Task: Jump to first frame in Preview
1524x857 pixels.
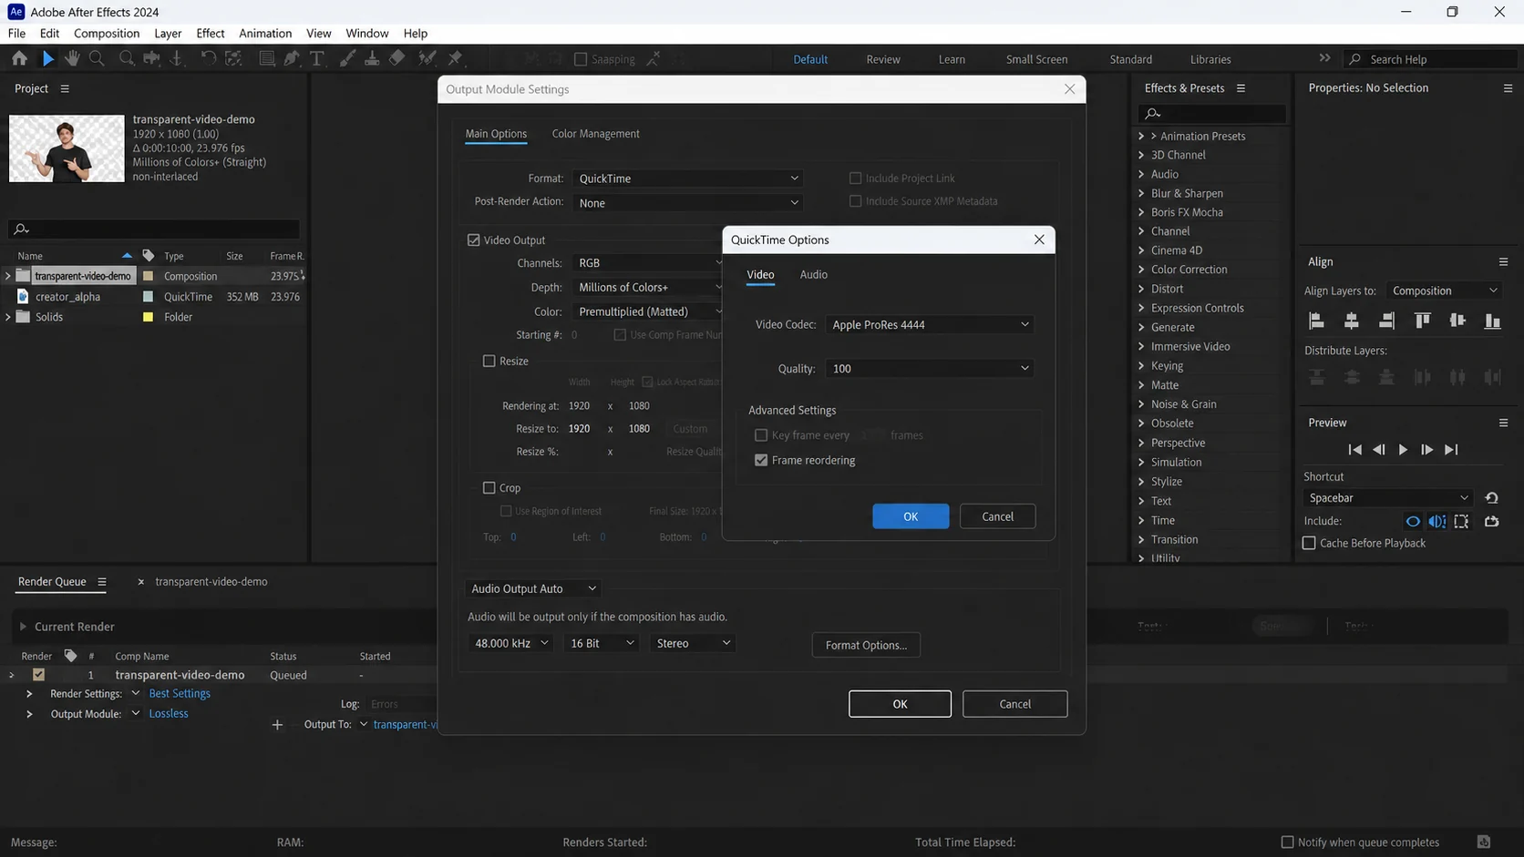Action: [x=1354, y=450]
